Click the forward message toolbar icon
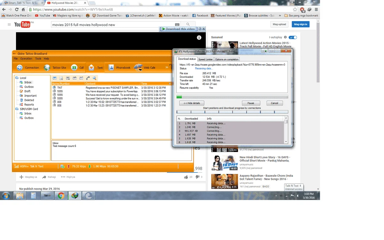 (x=75, y=78)
